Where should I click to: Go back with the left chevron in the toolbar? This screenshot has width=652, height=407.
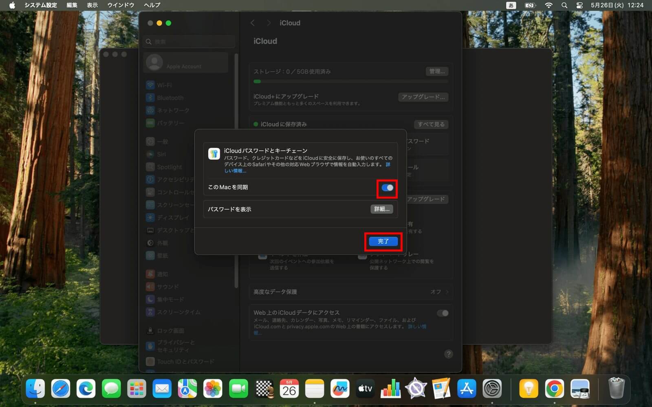click(253, 23)
